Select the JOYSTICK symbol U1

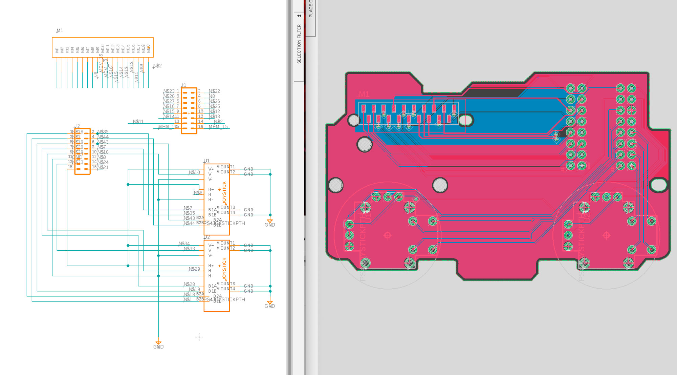coord(217,196)
